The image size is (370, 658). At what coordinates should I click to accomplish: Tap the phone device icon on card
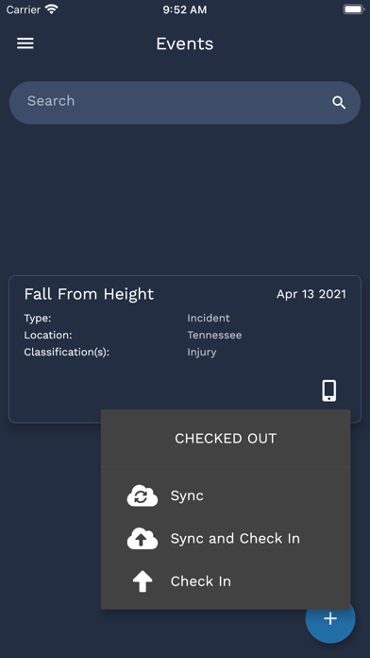click(x=328, y=390)
